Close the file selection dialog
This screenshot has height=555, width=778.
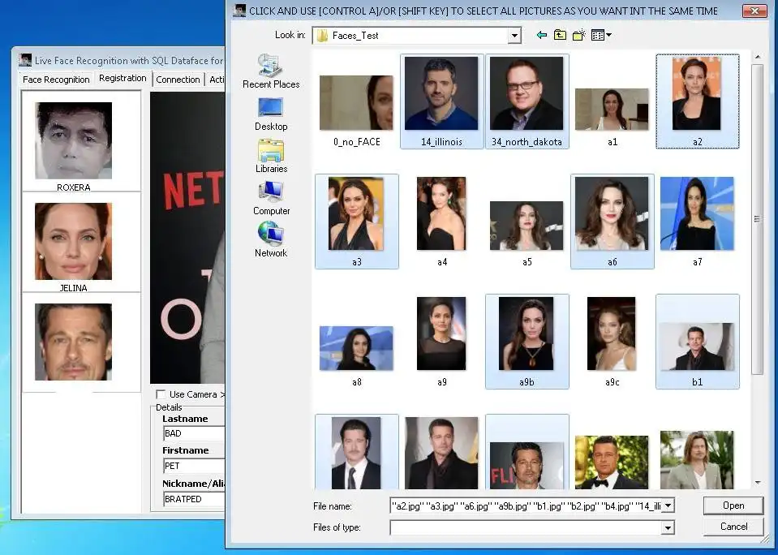point(754,11)
